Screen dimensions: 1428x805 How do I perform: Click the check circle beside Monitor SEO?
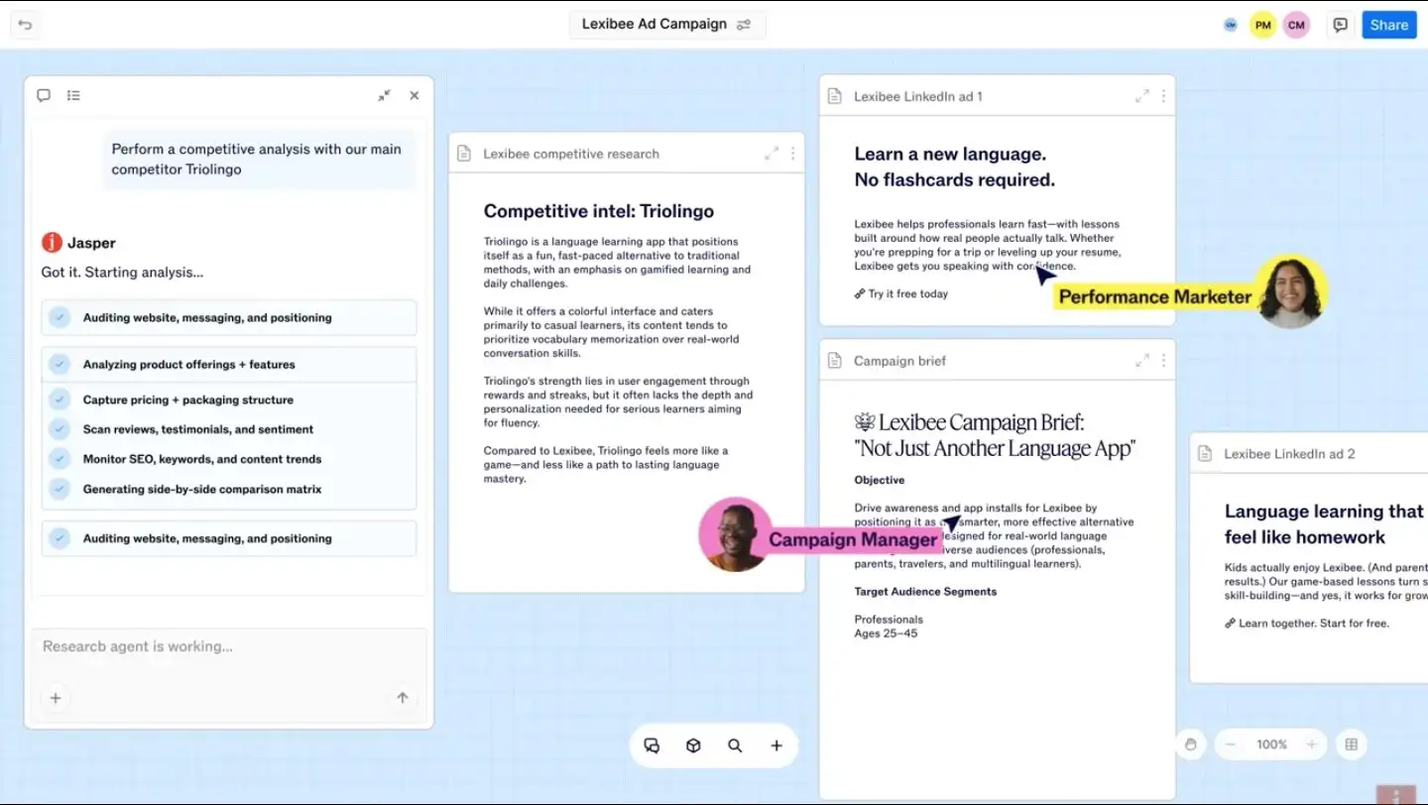coord(60,459)
